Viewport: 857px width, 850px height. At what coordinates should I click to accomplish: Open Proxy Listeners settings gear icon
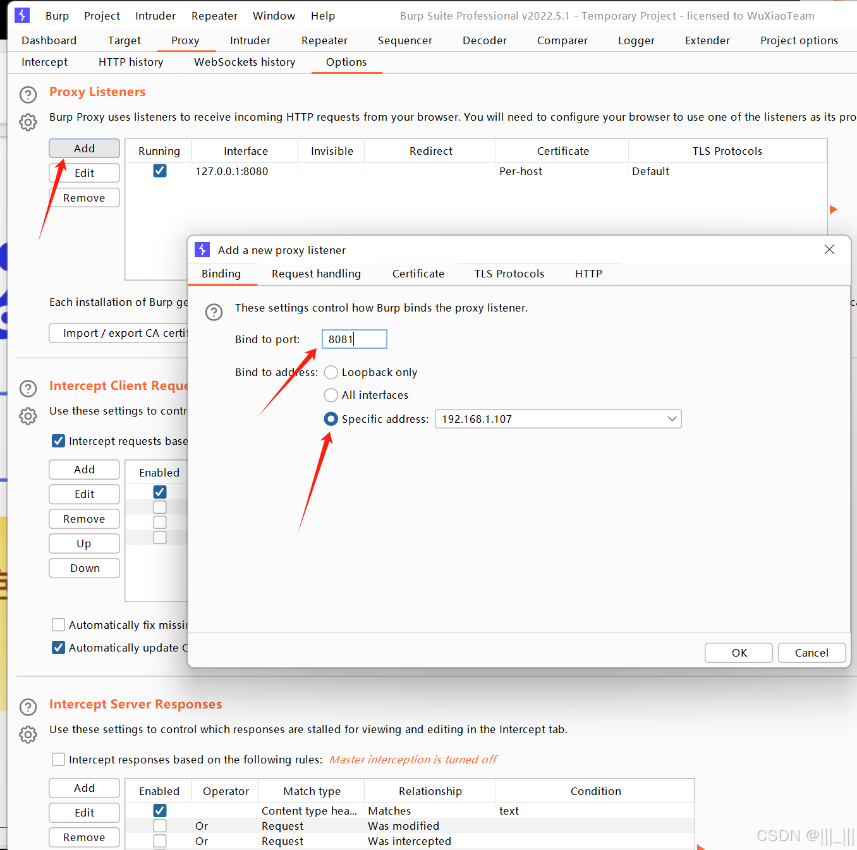click(x=28, y=122)
